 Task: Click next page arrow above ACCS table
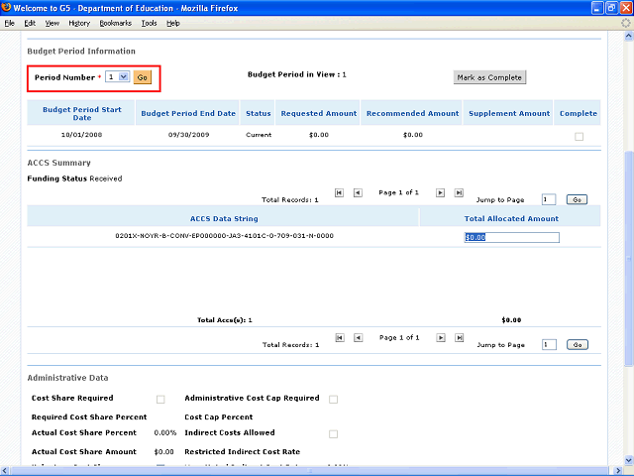pos(441,193)
